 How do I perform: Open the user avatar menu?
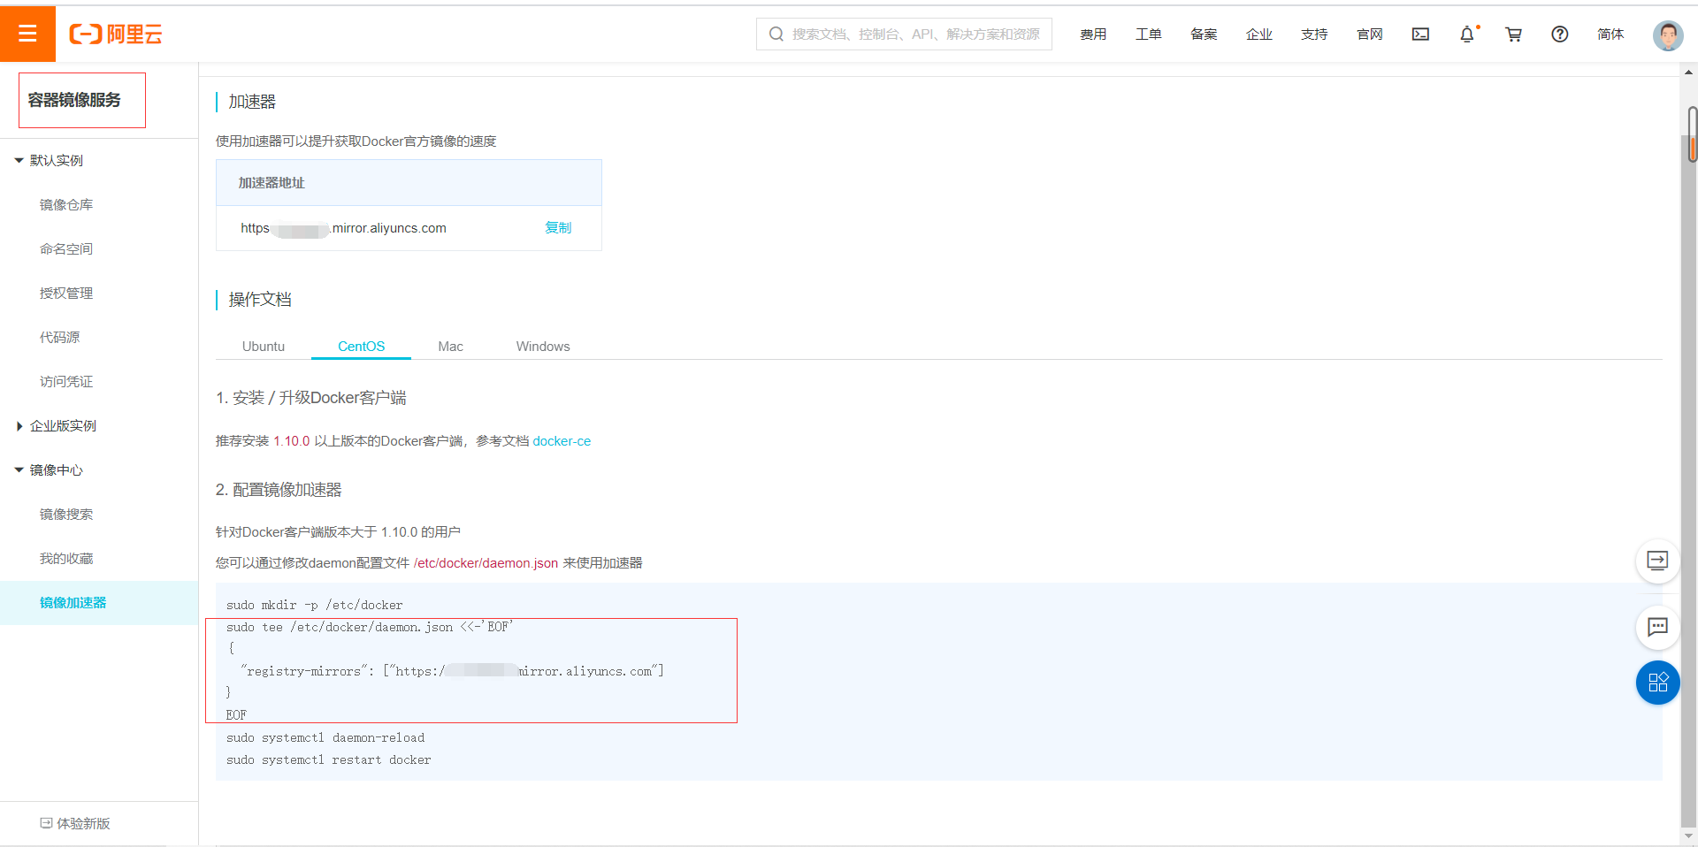(1668, 35)
